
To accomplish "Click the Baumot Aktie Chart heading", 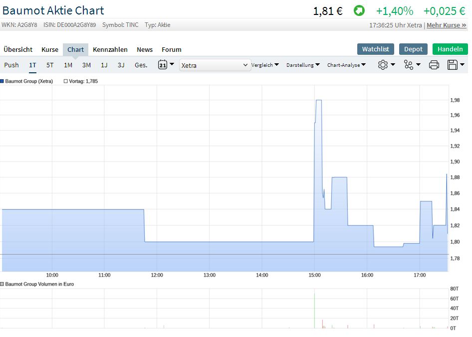I will click(x=53, y=10).
